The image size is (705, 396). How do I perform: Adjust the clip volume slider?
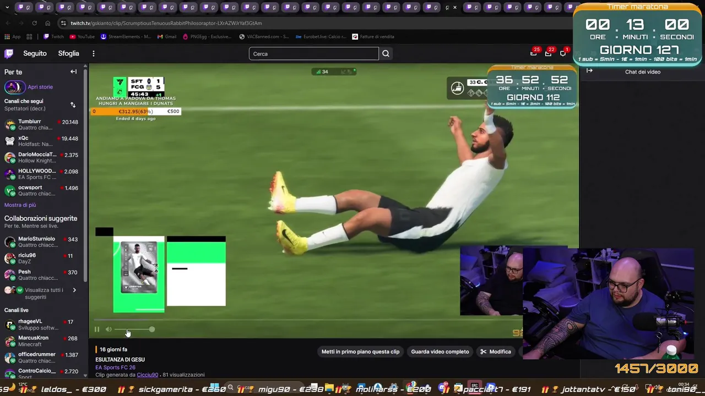pyautogui.click(x=134, y=329)
